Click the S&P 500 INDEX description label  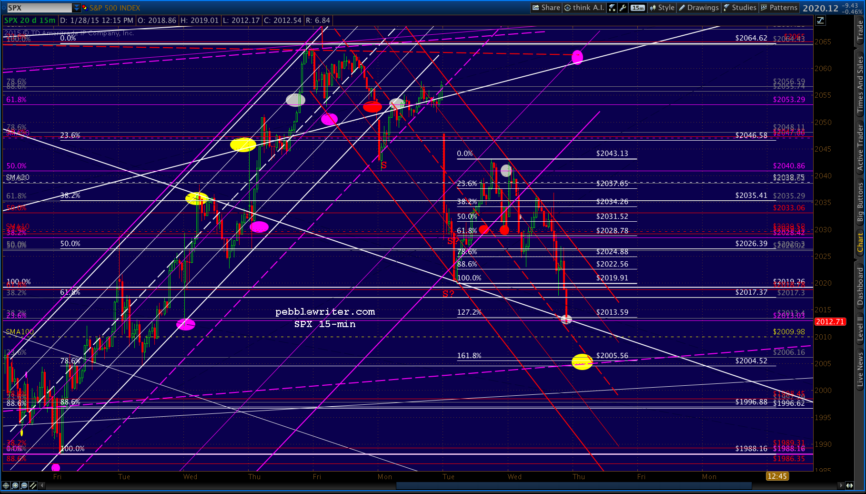pos(115,8)
